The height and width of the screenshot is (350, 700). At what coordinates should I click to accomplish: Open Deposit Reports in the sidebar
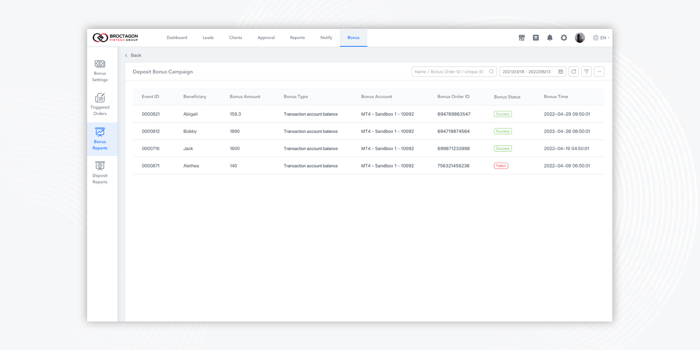click(x=100, y=173)
